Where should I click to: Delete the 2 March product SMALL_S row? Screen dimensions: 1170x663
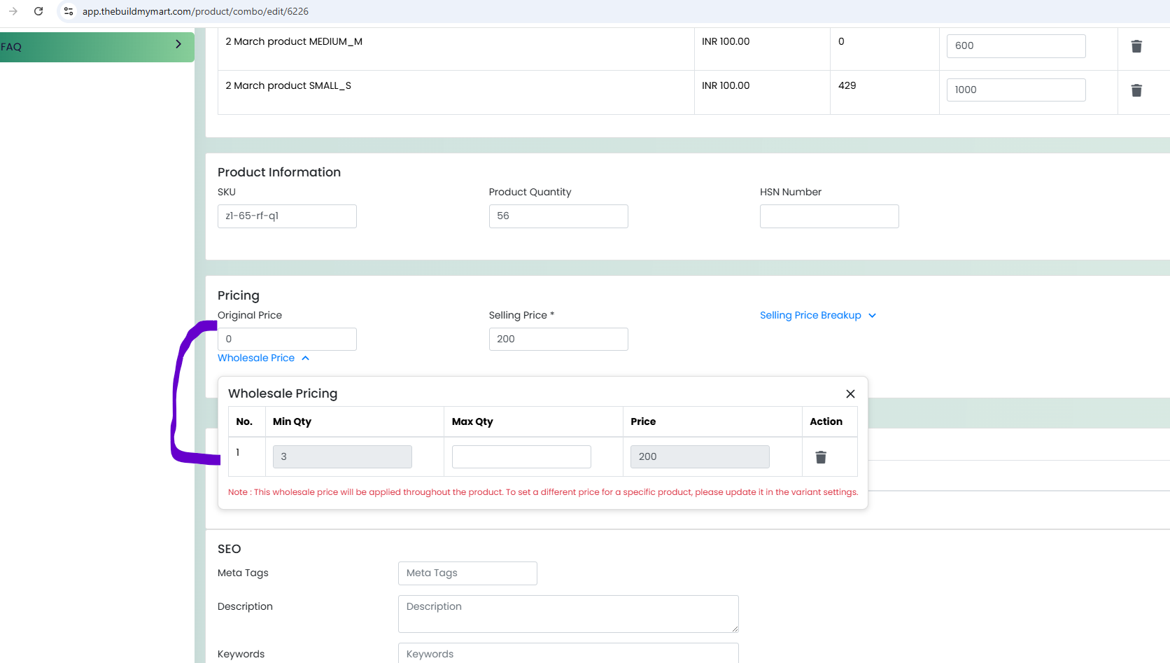(x=1136, y=90)
